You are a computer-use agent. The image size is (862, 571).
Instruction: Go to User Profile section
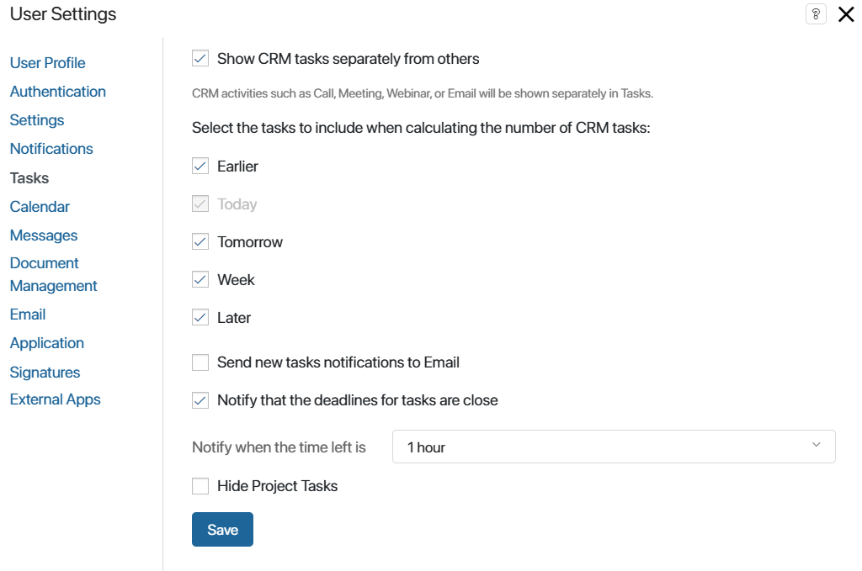click(47, 63)
